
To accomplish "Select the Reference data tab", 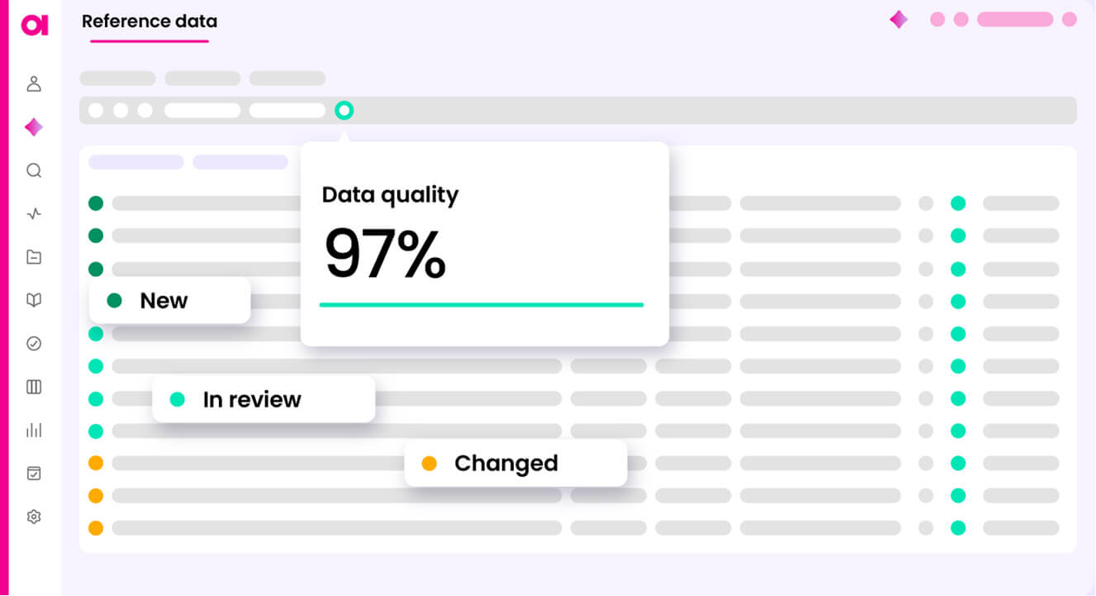I will tap(149, 22).
